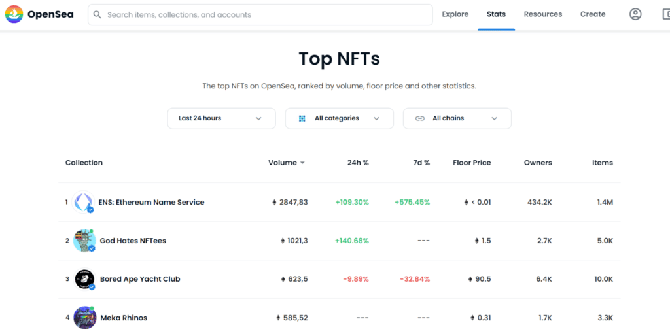The height and width of the screenshot is (336, 670).
Task: Sort by the Volume column header
Action: pos(283,163)
